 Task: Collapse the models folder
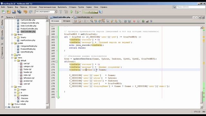click(x=12, y=43)
